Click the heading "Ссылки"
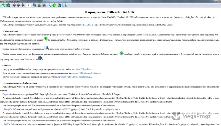This screenshot has width=221, height=126. point(7,65)
